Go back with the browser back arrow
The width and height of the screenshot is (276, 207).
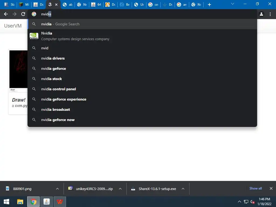point(6,14)
